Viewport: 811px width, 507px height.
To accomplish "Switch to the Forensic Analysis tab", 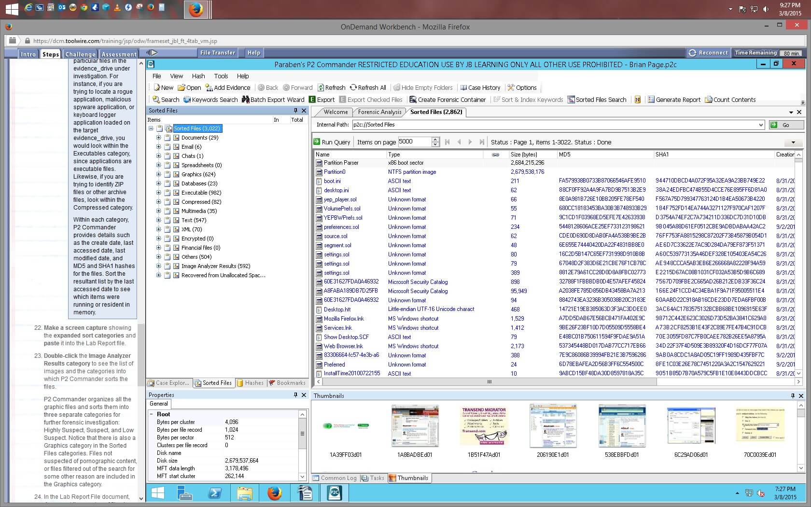I will (379, 112).
